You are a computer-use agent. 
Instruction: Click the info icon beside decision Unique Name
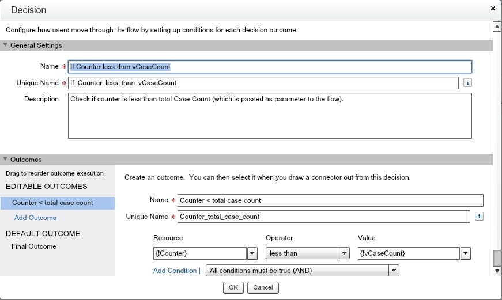coord(467,83)
